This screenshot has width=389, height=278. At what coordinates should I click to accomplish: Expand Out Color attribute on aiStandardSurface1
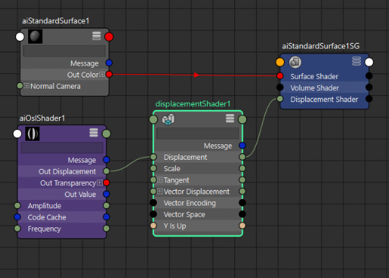(x=102, y=75)
